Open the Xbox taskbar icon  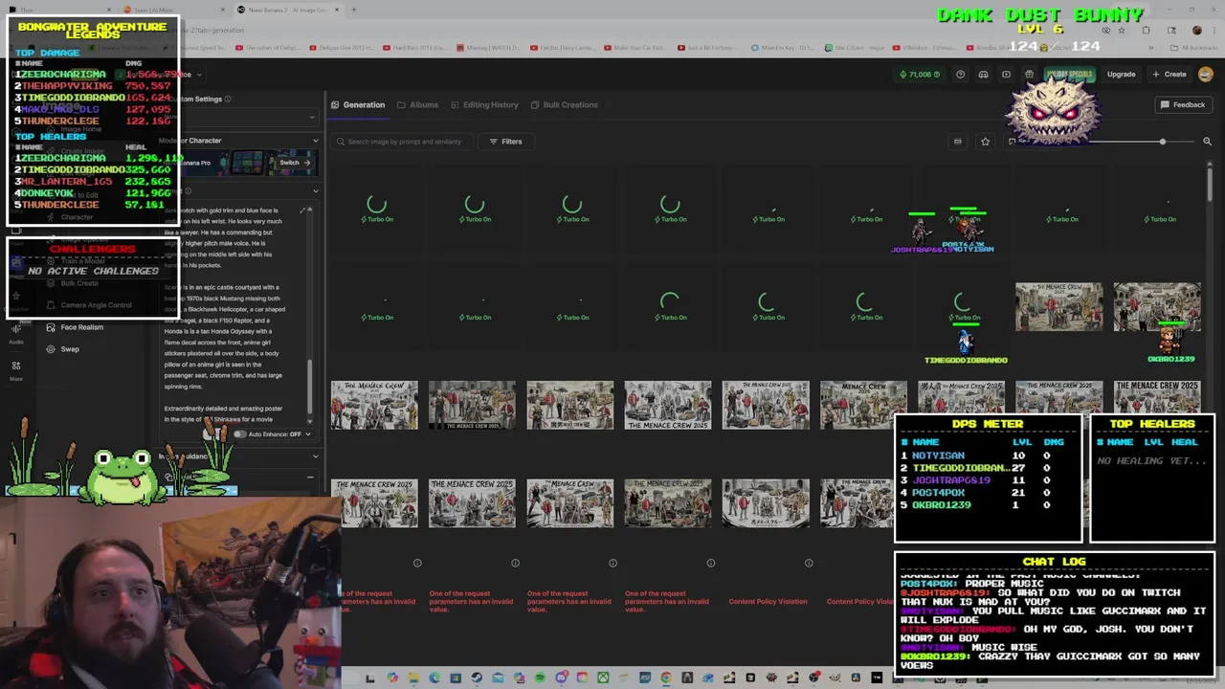click(x=603, y=678)
